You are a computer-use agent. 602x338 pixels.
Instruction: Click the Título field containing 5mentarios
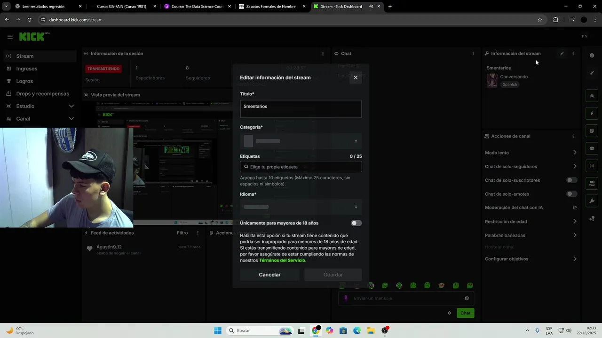(301, 109)
